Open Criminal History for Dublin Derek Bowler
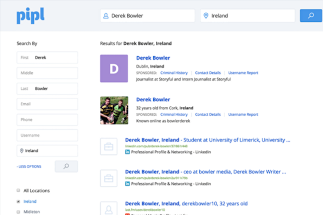This screenshot has height=215, width=323. coord(174,73)
